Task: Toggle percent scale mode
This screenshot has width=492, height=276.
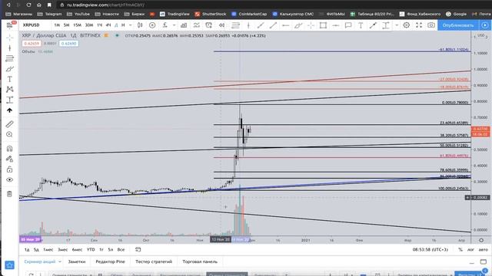Action: pyautogui.click(x=460, y=249)
